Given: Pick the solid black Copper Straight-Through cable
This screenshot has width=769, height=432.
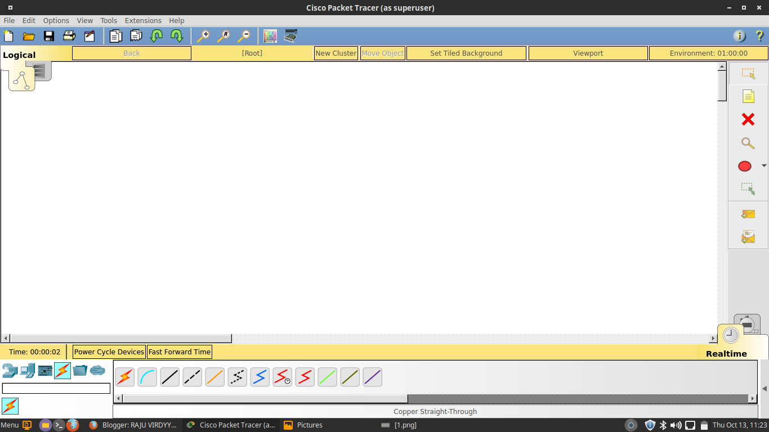Looking at the screenshot, I should point(170,377).
